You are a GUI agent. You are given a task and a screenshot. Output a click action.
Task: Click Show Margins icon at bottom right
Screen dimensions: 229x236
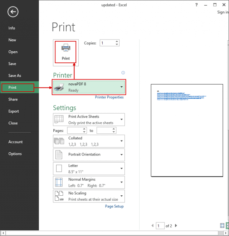tap(221, 226)
